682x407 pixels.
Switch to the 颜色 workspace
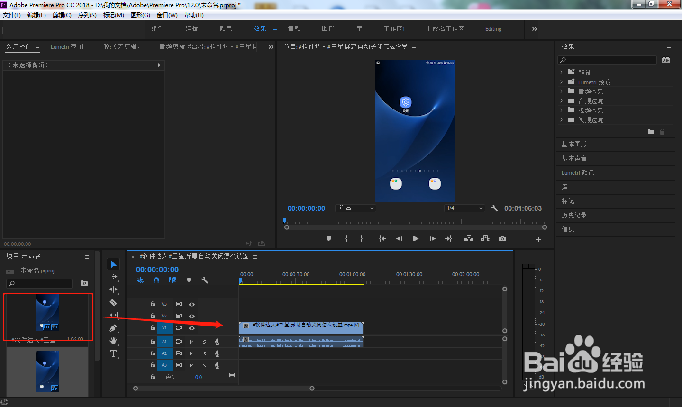tap(226, 29)
